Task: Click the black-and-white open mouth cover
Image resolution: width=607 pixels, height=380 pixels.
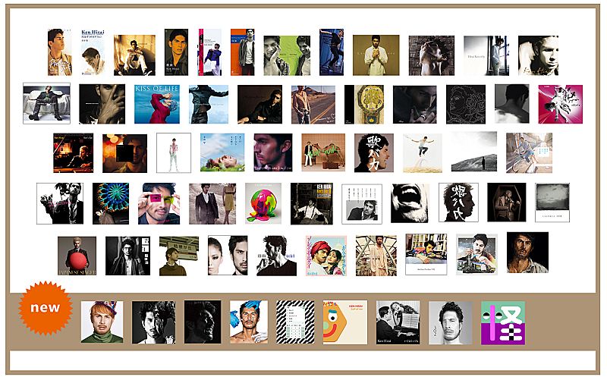Action: 410,203
